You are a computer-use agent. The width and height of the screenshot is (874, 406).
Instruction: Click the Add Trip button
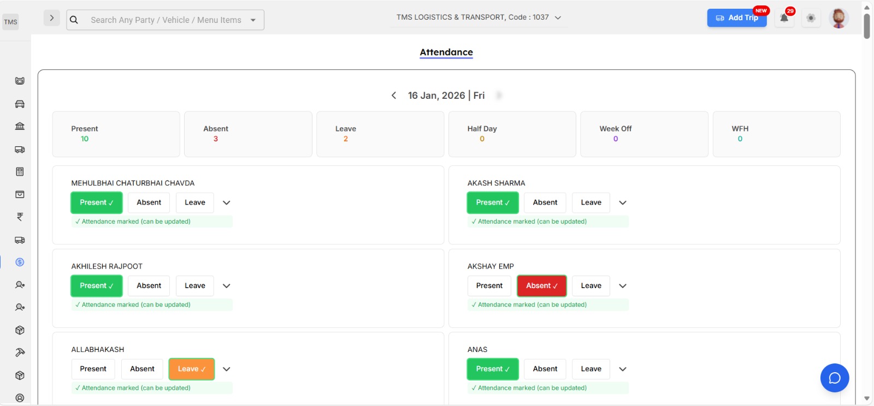pyautogui.click(x=736, y=18)
